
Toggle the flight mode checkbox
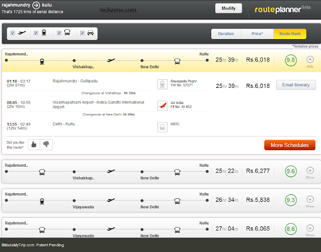click(x=13, y=33)
